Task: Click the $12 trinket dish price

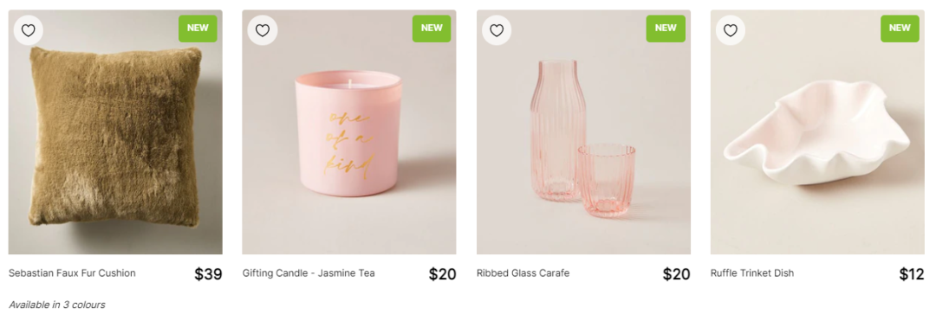Action: click(x=912, y=274)
